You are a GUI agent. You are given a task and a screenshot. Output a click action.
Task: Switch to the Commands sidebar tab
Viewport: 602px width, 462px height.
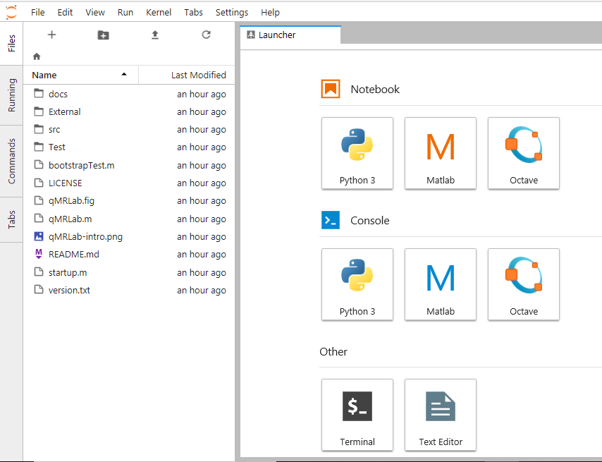pyautogui.click(x=11, y=162)
